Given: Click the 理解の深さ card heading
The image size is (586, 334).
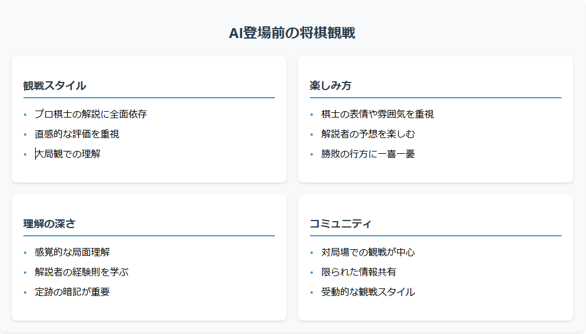Looking at the screenshot, I should [x=50, y=224].
